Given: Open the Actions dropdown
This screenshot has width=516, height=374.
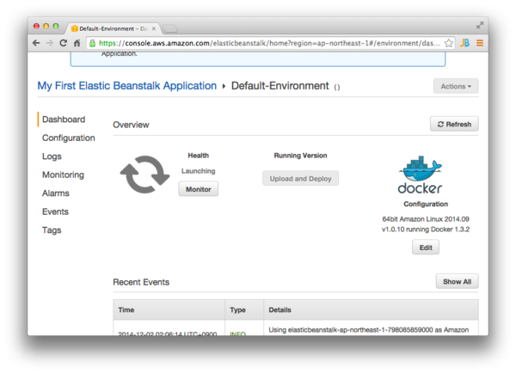Looking at the screenshot, I should (x=456, y=86).
